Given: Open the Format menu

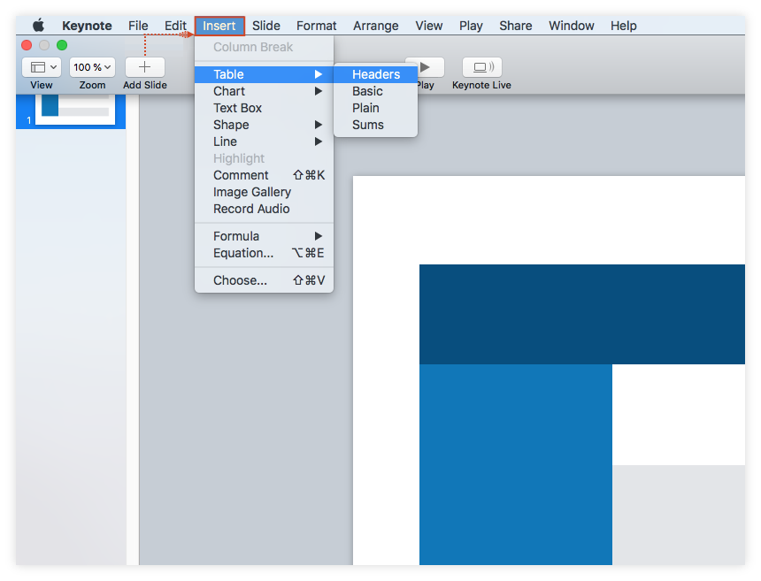Looking at the screenshot, I should [316, 26].
